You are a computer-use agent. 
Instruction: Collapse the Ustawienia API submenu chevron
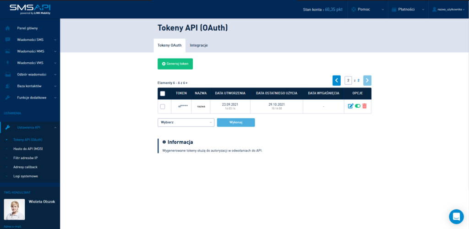click(55, 128)
